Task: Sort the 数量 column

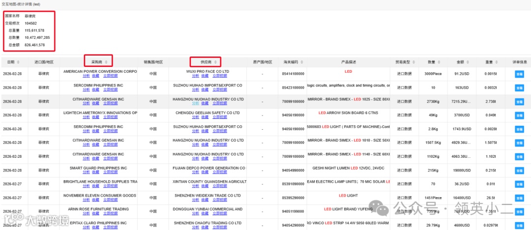Action: [439, 62]
